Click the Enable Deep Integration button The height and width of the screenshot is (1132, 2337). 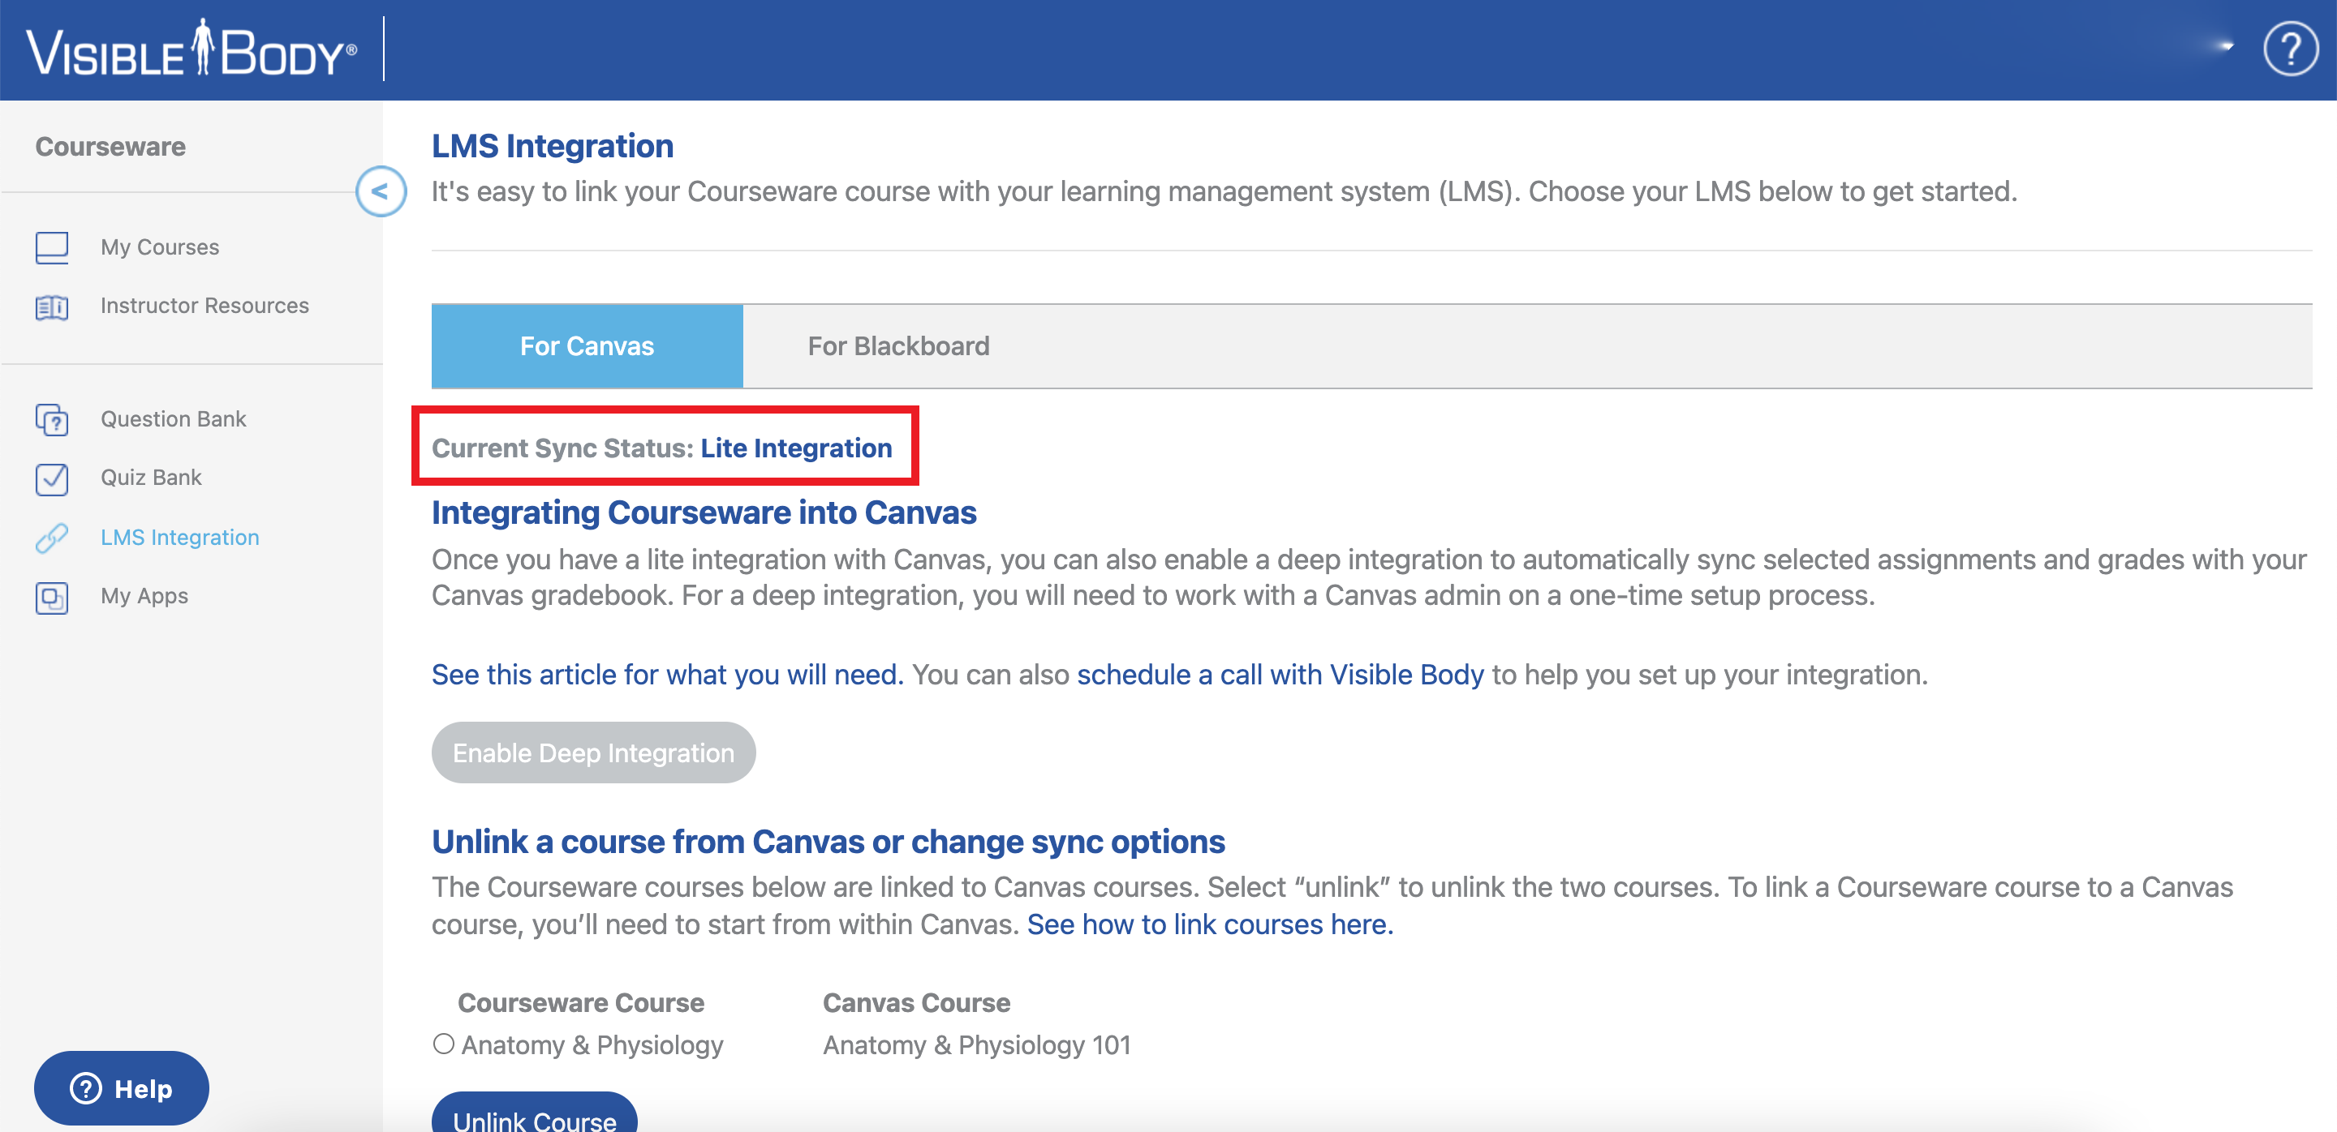pyautogui.click(x=593, y=753)
